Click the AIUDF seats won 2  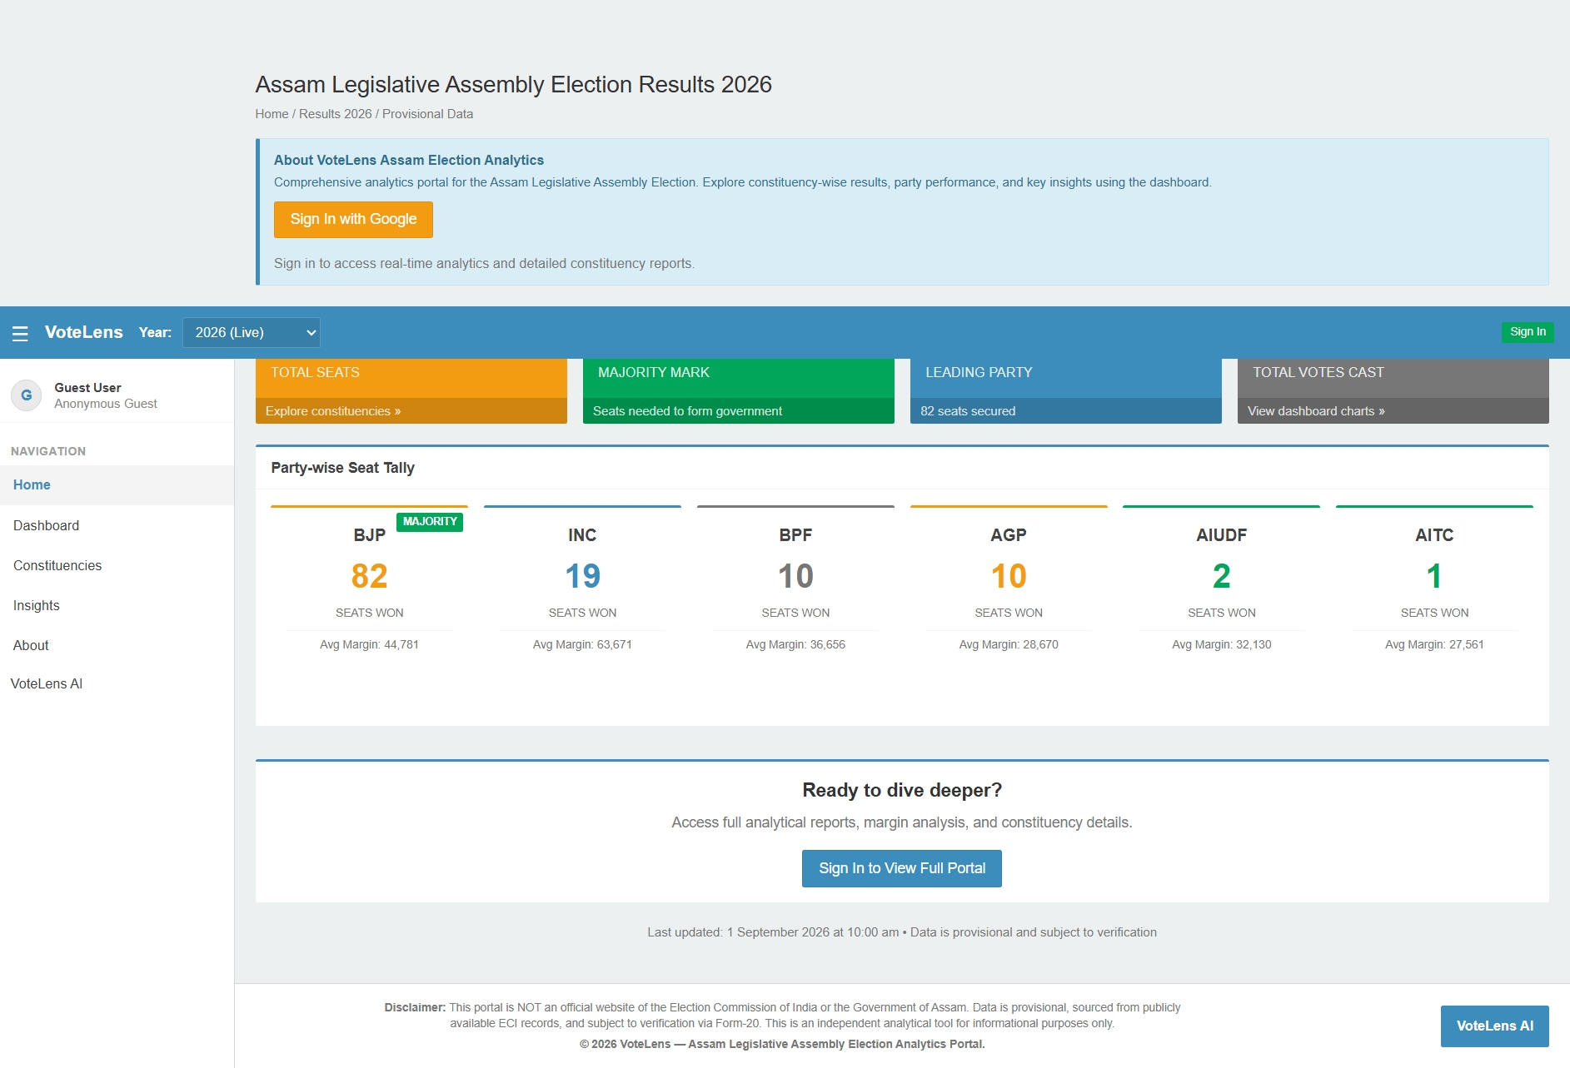coord(1221,576)
